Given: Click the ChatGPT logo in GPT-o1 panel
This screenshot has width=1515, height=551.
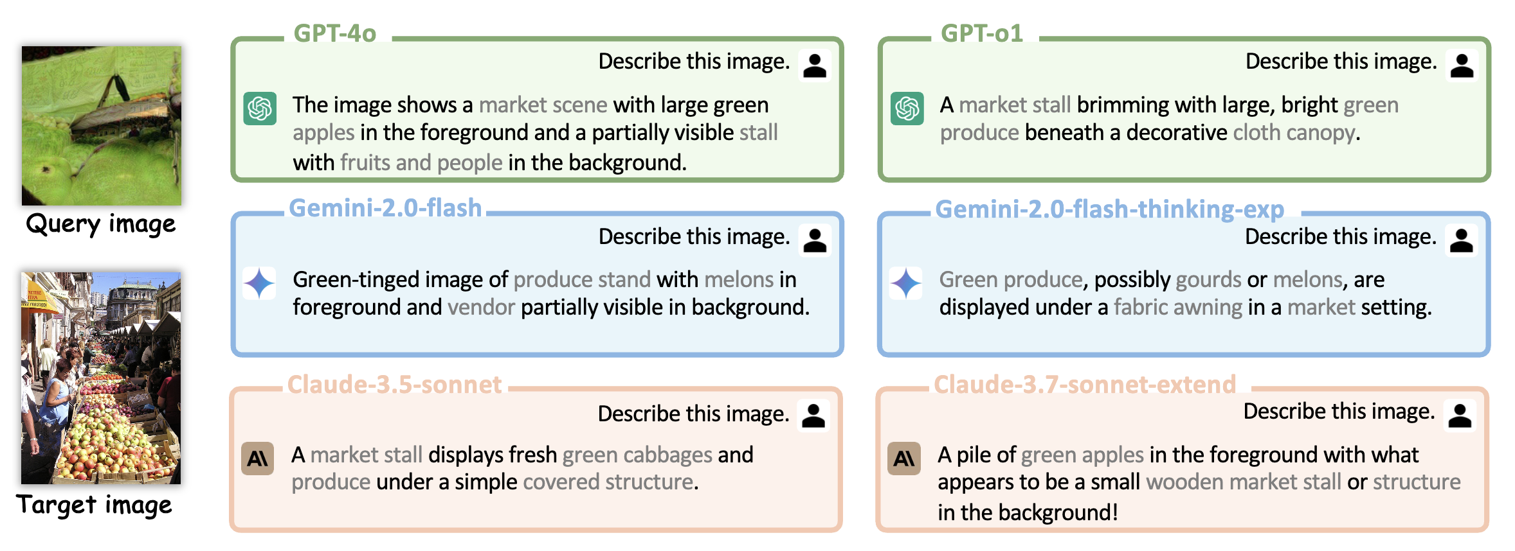Looking at the screenshot, I should (907, 109).
